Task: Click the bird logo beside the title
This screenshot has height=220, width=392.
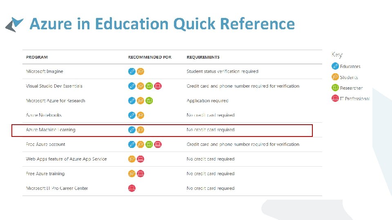Action: point(14,24)
